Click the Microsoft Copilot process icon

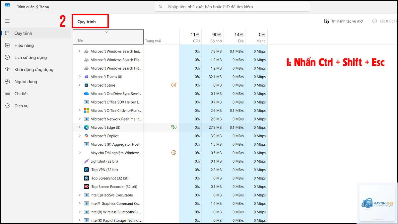click(87, 136)
